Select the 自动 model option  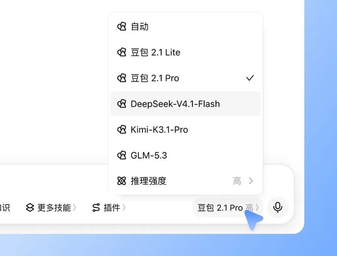[x=185, y=27]
